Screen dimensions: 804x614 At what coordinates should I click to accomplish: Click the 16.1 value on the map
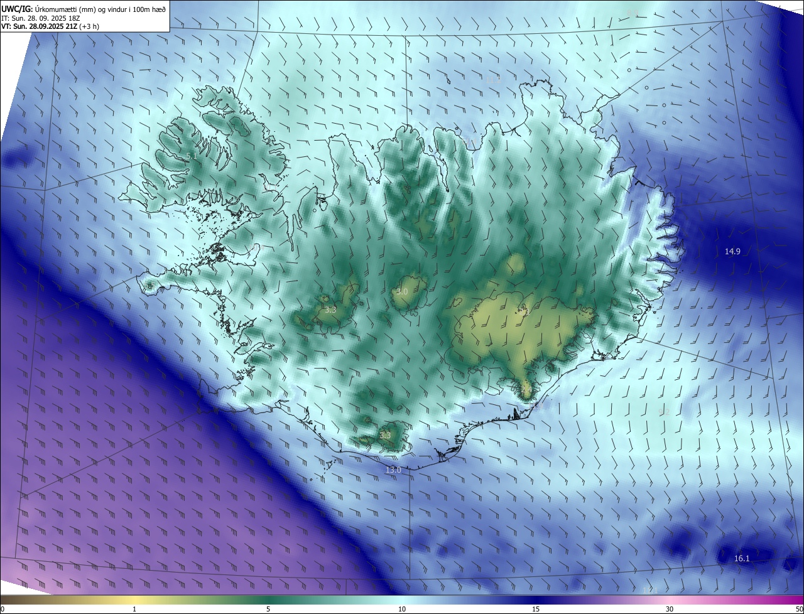click(x=742, y=559)
